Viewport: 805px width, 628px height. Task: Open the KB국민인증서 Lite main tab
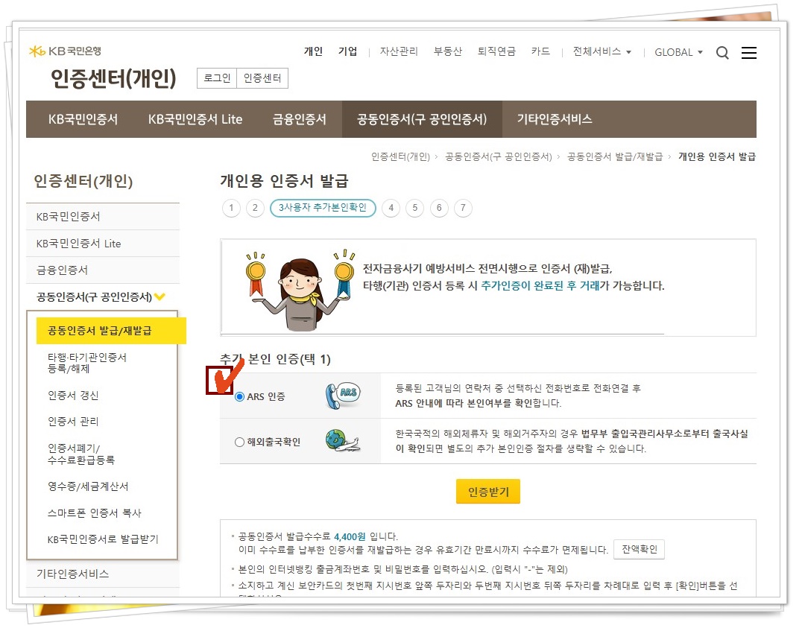195,119
